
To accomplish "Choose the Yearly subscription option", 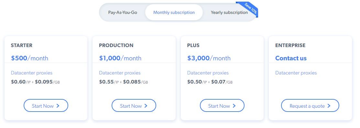I will coord(229,12).
